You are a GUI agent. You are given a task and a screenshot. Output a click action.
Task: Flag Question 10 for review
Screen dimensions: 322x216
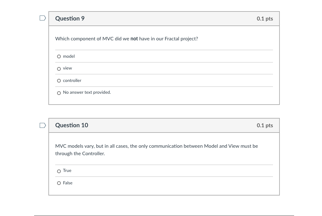[42, 125]
